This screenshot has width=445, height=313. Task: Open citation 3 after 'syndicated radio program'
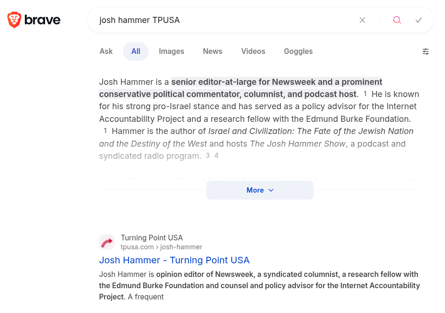(208, 156)
